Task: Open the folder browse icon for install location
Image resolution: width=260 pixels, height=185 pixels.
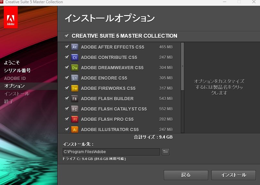Action: [165, 152]
